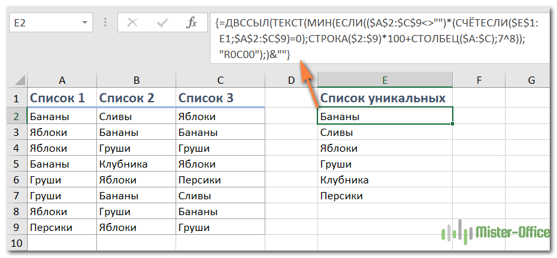Click the Select All corner triangle
557x258 pixels.
(19, 81)
